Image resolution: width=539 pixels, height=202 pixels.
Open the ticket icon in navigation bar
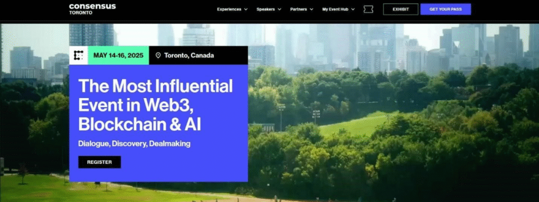[x=368, y=9]
